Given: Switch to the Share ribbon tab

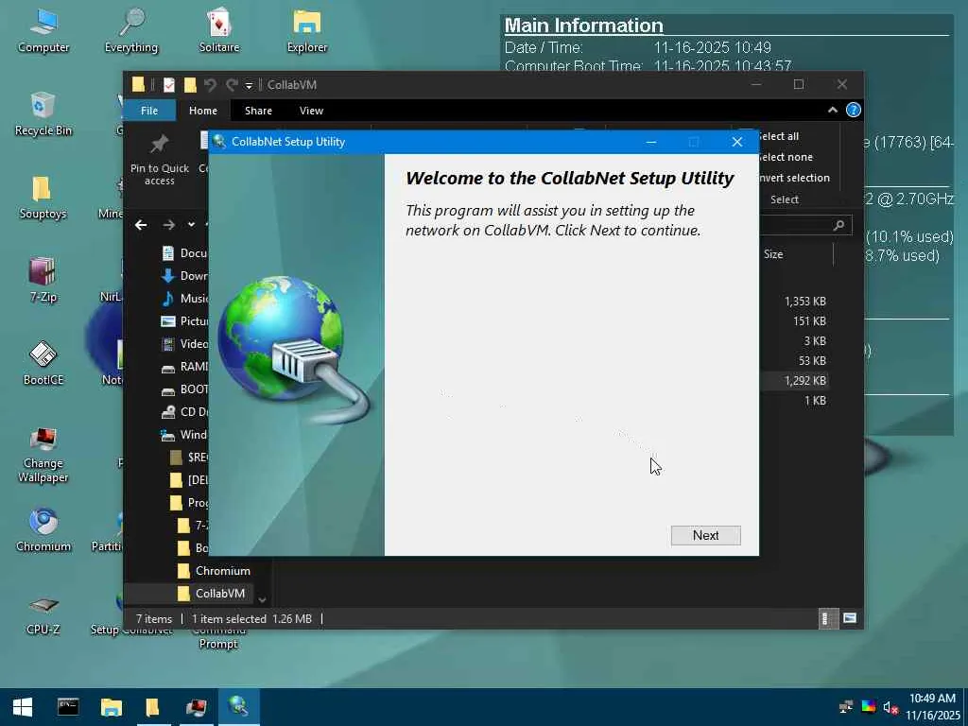Looking at the screenshot, I should click(x=258, y=111).
